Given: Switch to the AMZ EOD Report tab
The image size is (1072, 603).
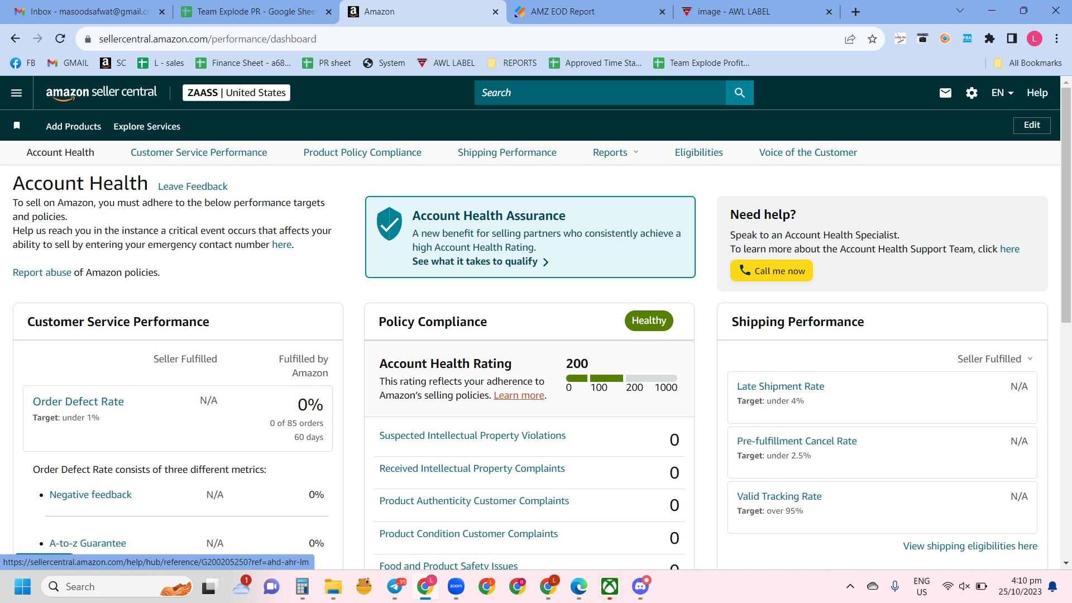Looking at the screenshot, I should pyautogui.click(x=590, y=12).
